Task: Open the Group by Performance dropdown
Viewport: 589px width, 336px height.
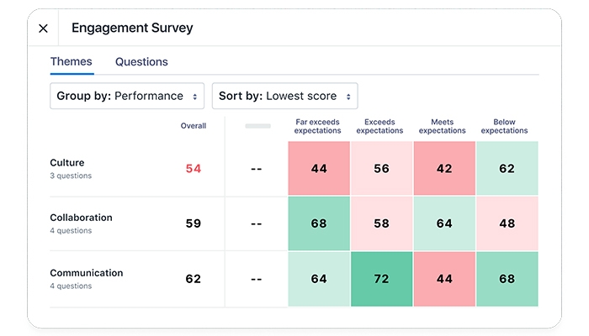Action: [128, 96]
